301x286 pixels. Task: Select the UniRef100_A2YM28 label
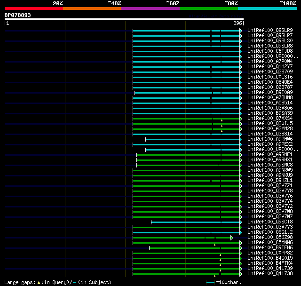coord(270,128)
